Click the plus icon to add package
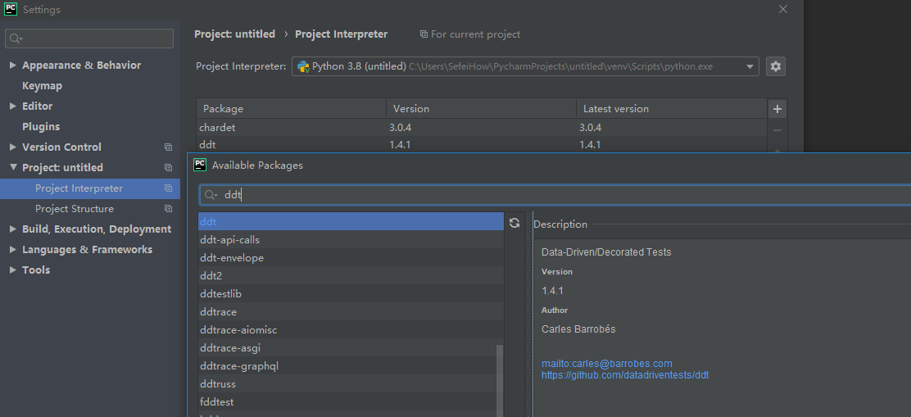 coord(777,109)
